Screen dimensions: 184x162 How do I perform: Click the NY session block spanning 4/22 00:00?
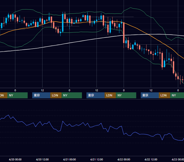(x=126, y=95)
